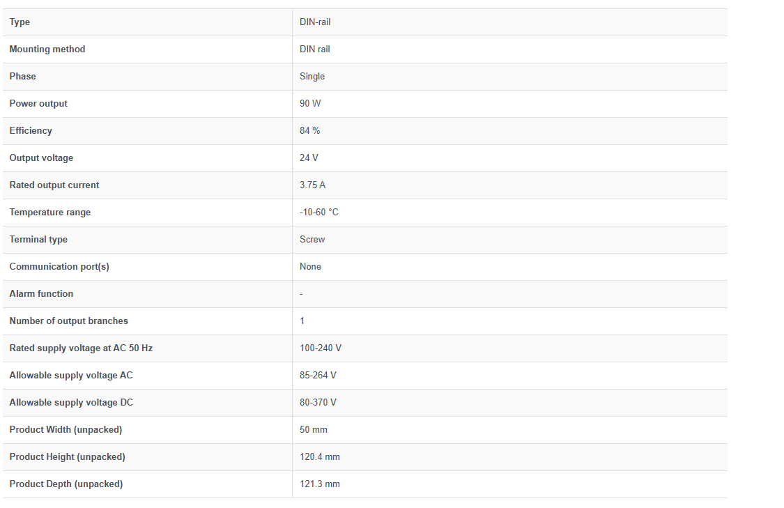The width and height of the screenshot is (784, 508).
Task: Click the Number of output branches label
Action: 68,321
